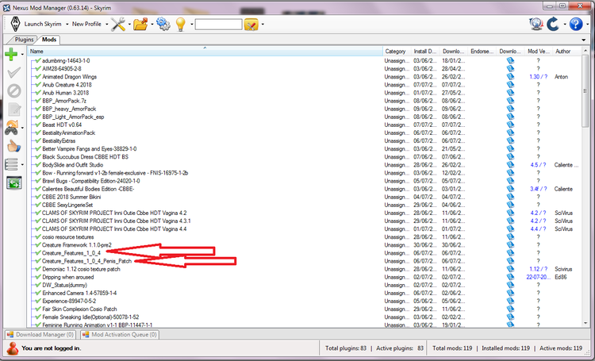Toggle the Creature_Features_1_0_4 mod checkmark
The width and height of the screenshot is (595, 361).
pyautogui.click(x=38, y=253)
